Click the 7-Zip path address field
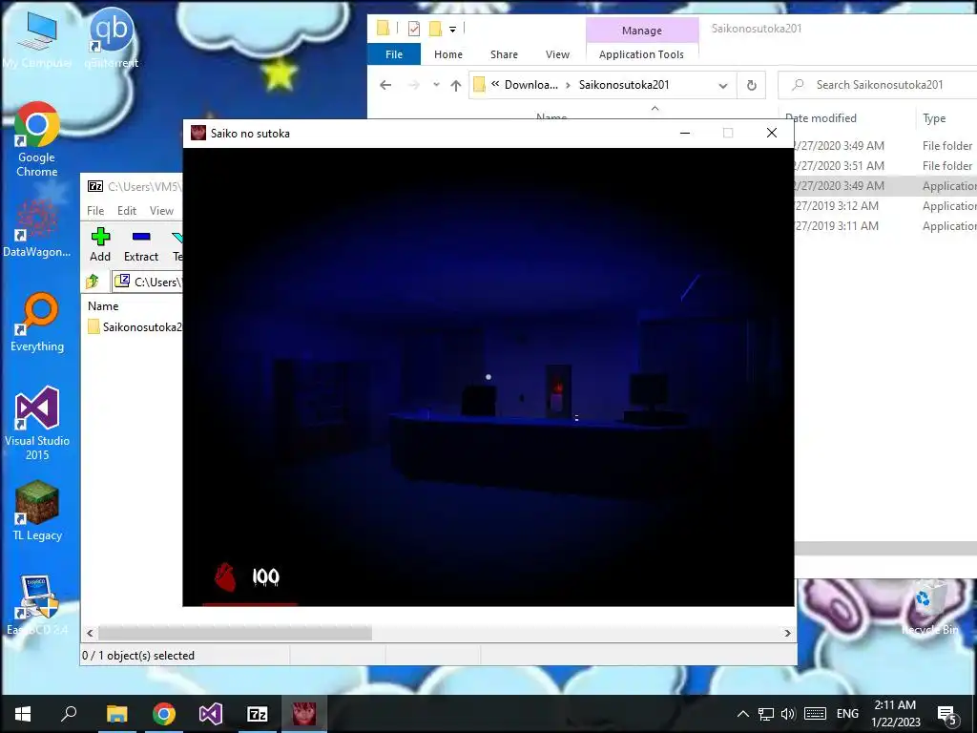Screen dimensions: 977x733 coord(147,282)
